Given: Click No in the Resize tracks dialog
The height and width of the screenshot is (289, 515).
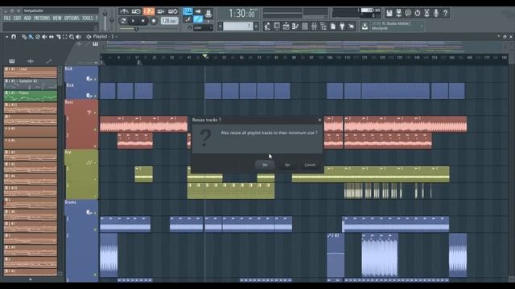Looking at the screenshot, I should coord(287,165).
